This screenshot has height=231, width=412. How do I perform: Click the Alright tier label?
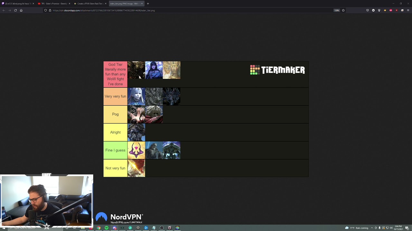tap(115, 132)
